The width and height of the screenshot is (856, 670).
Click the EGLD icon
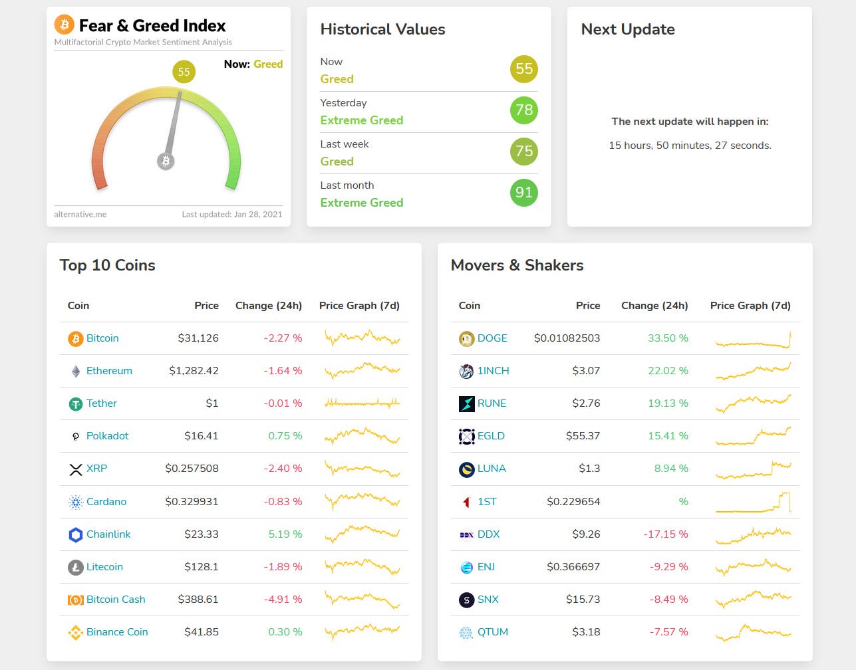pyautogui.click(x=467, y=436)
